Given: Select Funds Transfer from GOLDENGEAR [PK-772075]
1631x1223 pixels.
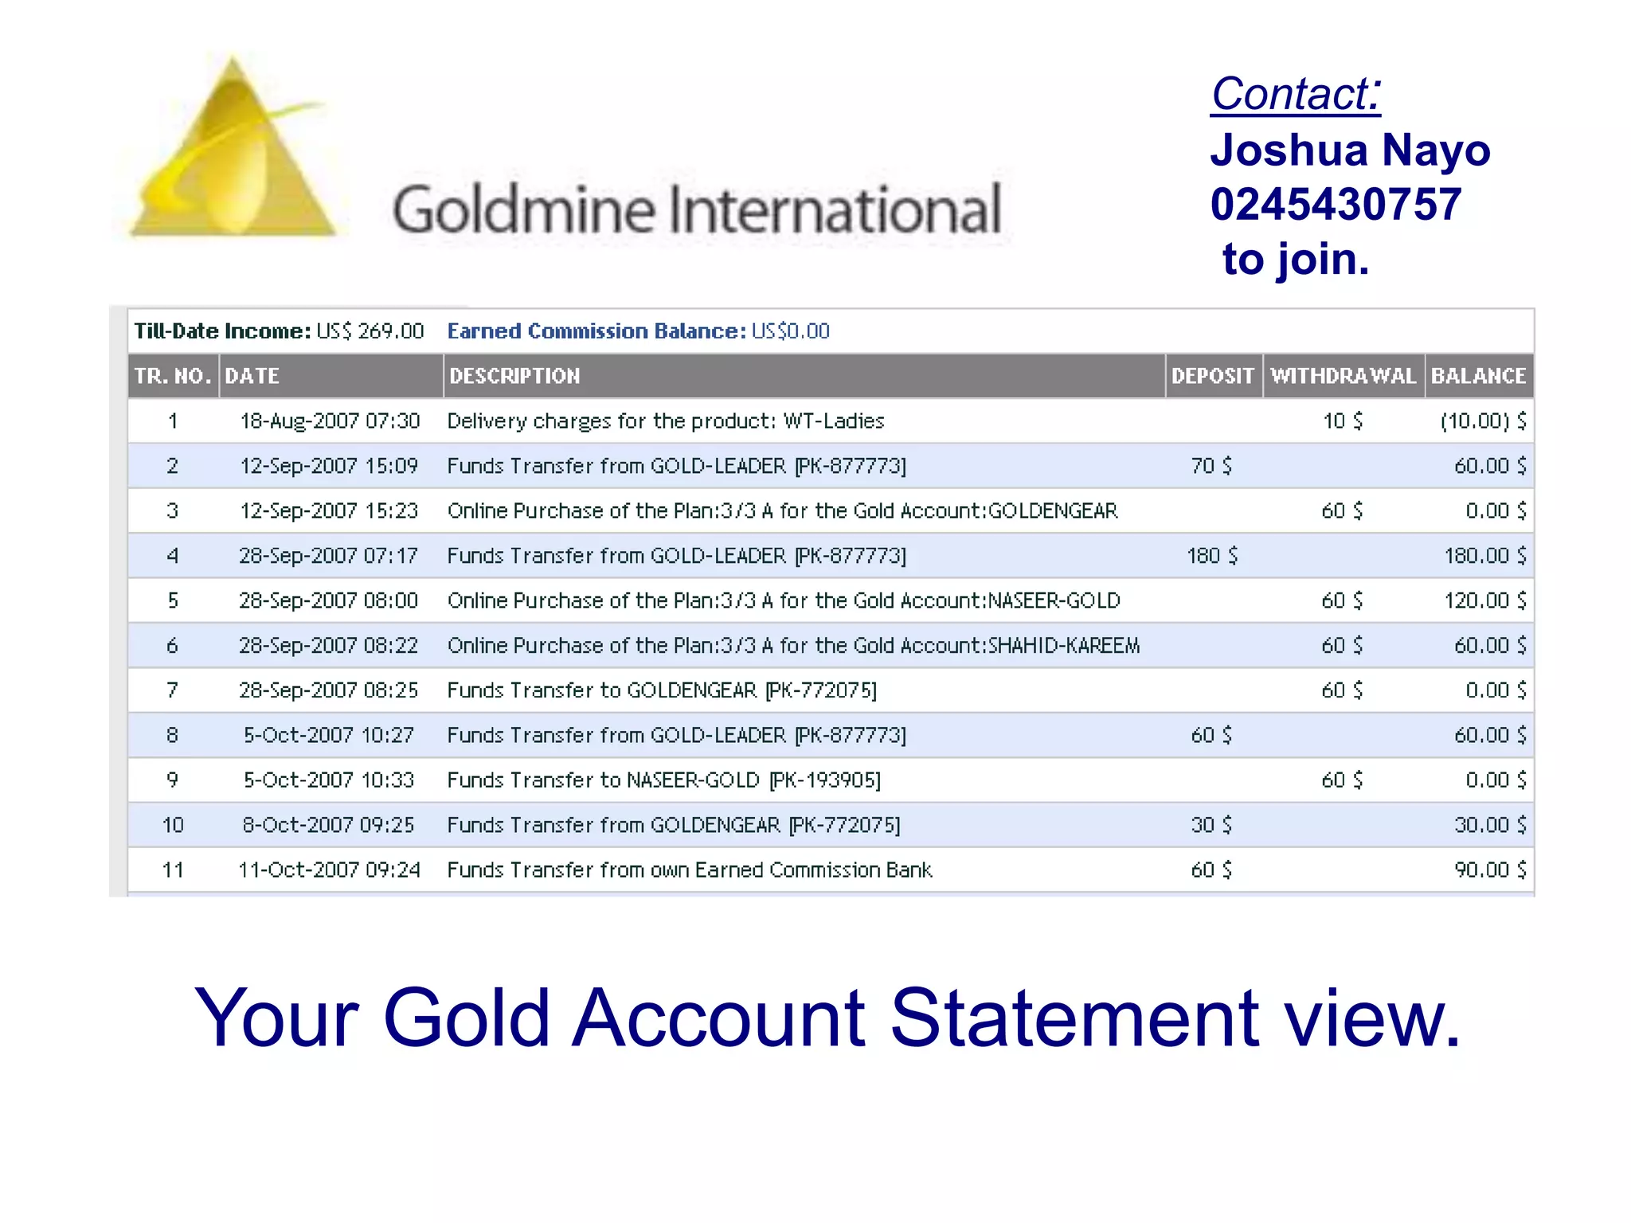Looking at the screenshot, I should 674,825.
